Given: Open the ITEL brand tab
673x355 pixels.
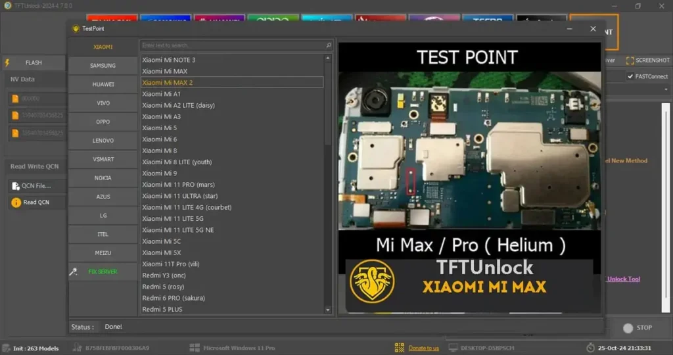Looking at the screenshot, I should pos(103,234).
